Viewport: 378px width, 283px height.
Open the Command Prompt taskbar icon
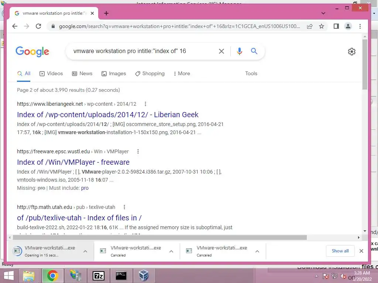pyautogui.click(x=121, y=276)
